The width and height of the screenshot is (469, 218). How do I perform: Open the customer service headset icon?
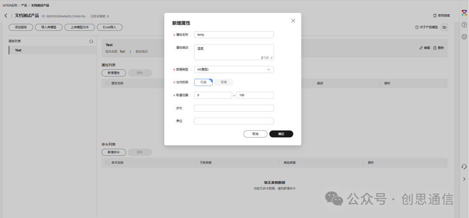point(464,167)
